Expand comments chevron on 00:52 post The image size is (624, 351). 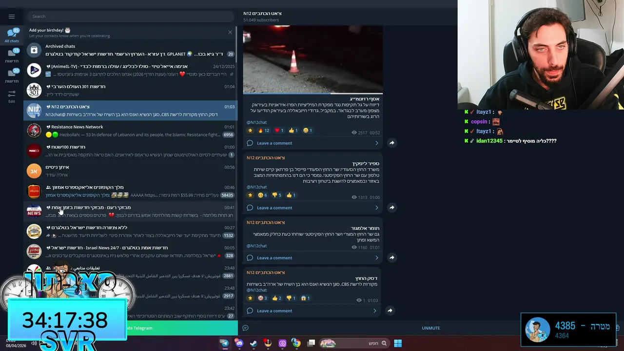[376, 143]
